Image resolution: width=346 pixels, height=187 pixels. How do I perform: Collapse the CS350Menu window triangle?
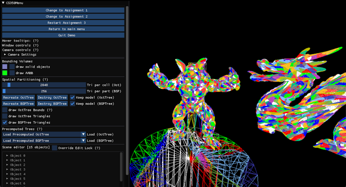click(3, 3)
